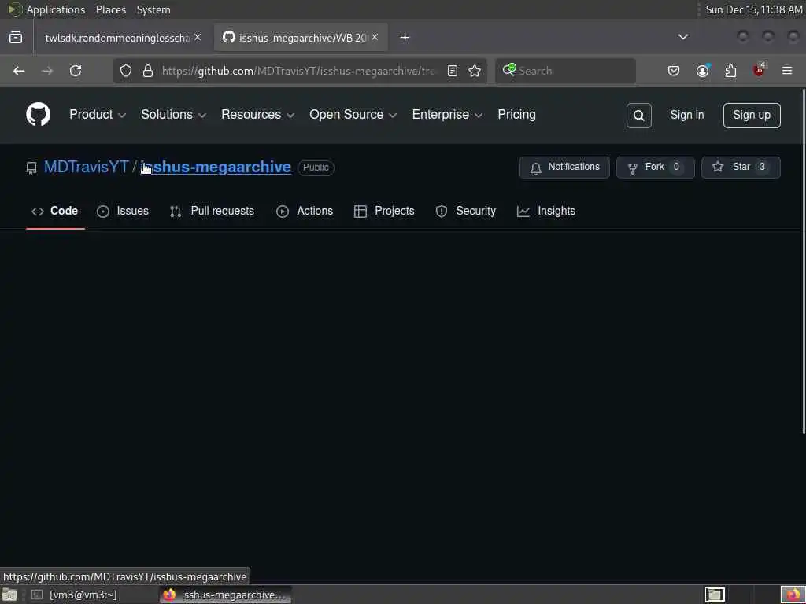
Task: Click the Firefox icon in bottom right panel
Action: (793, 595)
